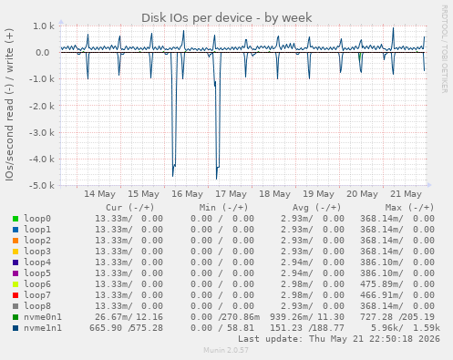The image size is (453, 360).
Task: Click the '0.0' y-axis label
Action: pos(43,53)
